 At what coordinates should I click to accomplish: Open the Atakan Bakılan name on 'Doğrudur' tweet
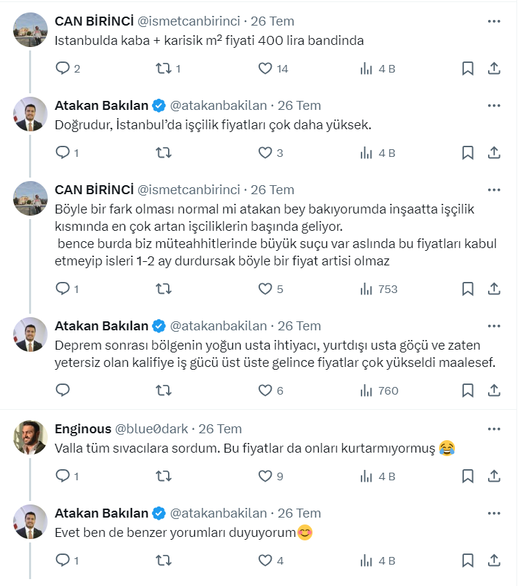(x=102, y=106)
